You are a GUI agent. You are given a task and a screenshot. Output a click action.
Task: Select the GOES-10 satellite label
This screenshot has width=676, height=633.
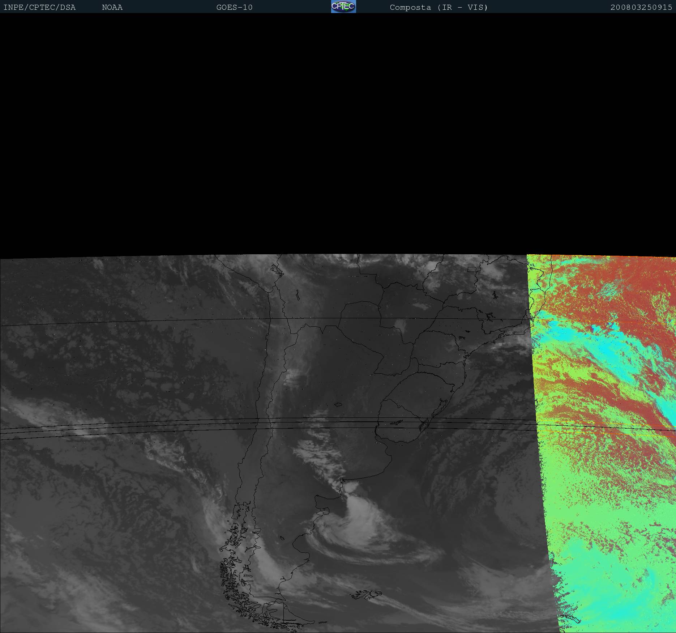[234, 7]
